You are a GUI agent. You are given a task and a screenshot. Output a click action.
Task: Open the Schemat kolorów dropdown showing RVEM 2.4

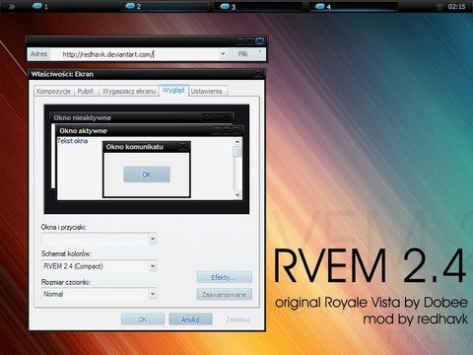click(x=99, y=266)
